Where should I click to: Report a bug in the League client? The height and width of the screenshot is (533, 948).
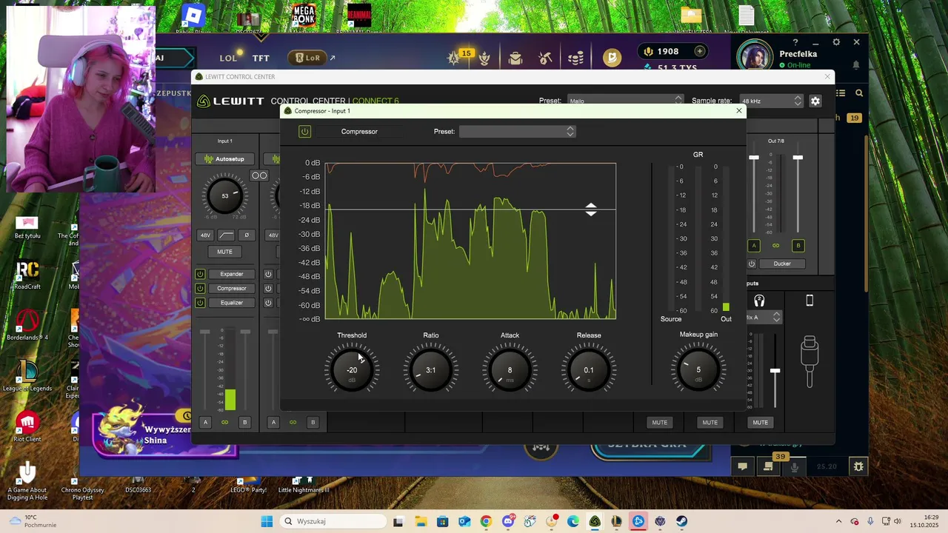coord(858,466)
